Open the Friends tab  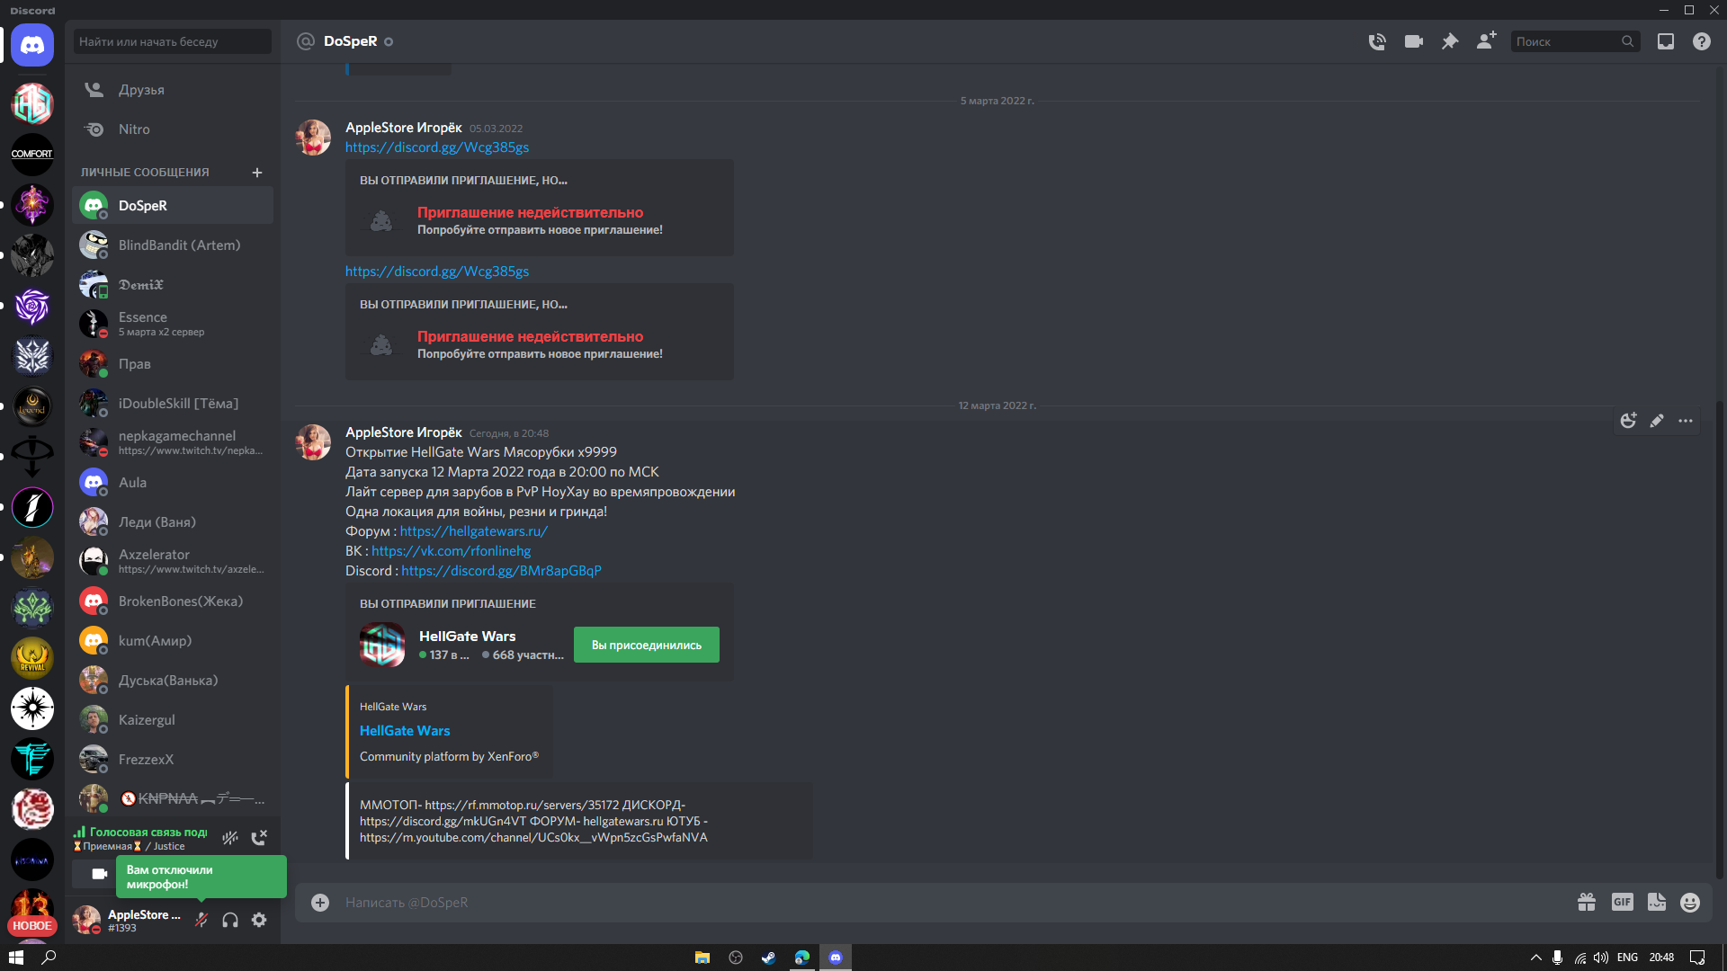[173, 90]
